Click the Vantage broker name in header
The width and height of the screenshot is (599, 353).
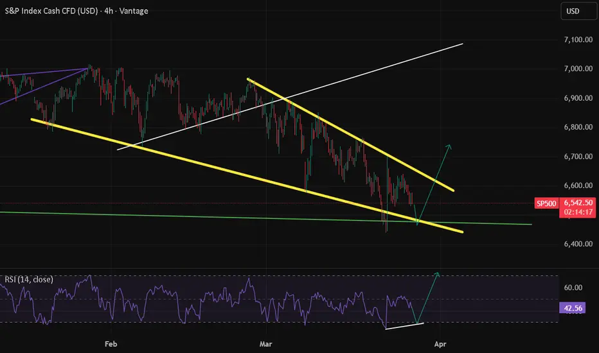(134, 11)
